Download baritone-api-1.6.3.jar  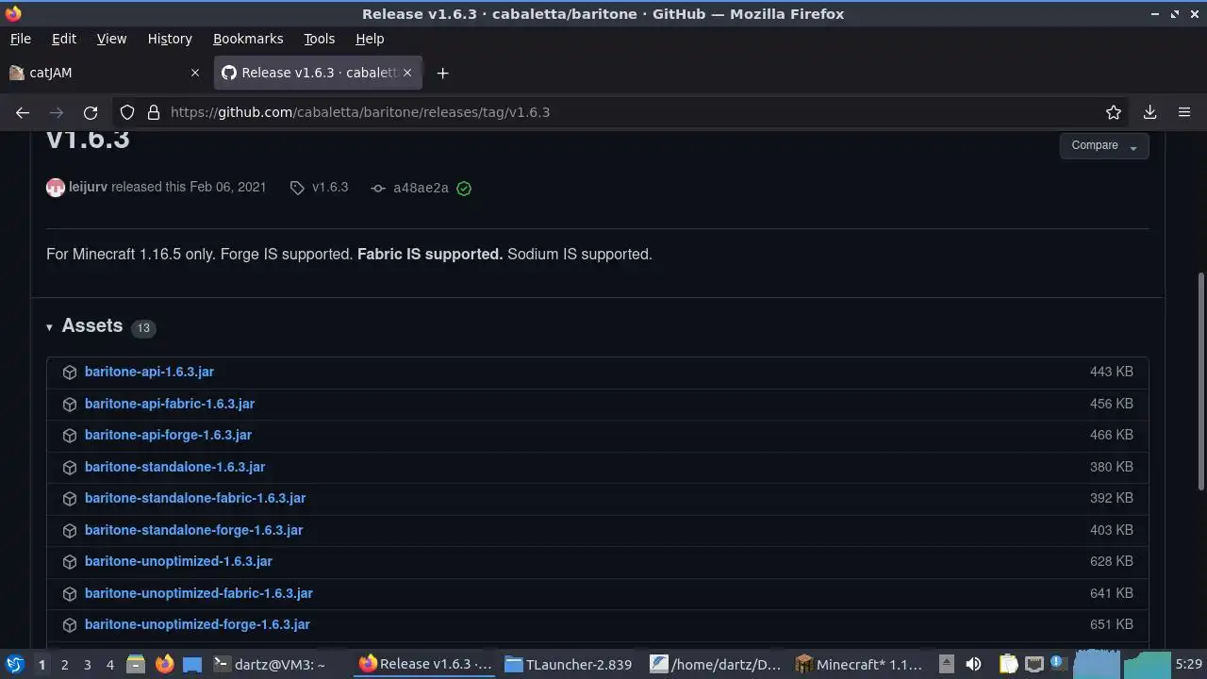[x=149, y=372]
